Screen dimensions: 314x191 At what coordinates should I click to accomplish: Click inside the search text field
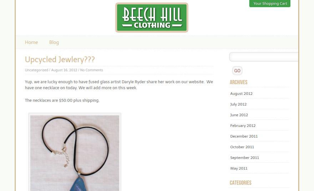click(264, 57)
